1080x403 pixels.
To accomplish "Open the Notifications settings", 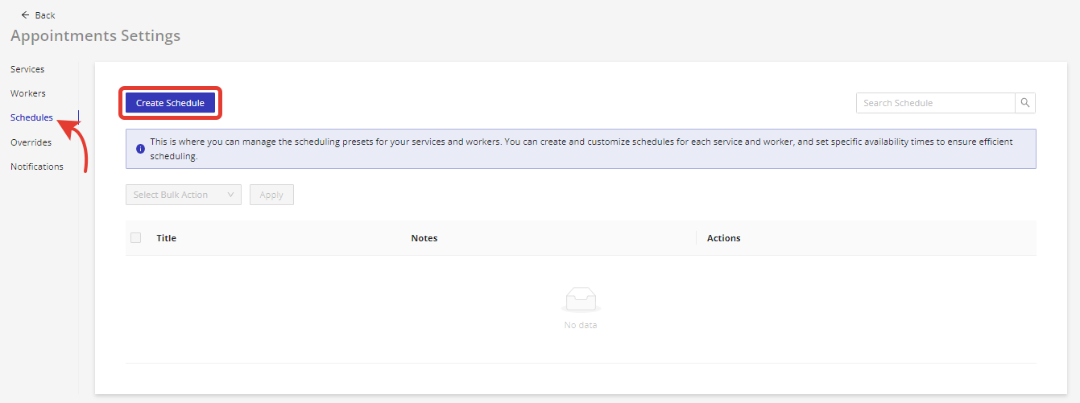I will click(37, 167).
